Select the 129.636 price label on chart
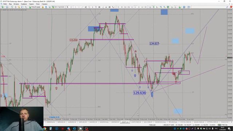The height and width of the screenshot is (131, 233). point(139,93)
